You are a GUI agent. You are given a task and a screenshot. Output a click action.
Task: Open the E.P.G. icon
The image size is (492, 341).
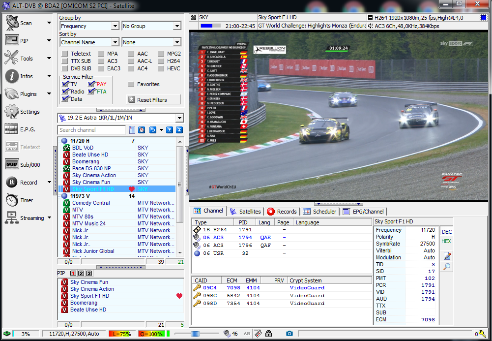(11, 129)
